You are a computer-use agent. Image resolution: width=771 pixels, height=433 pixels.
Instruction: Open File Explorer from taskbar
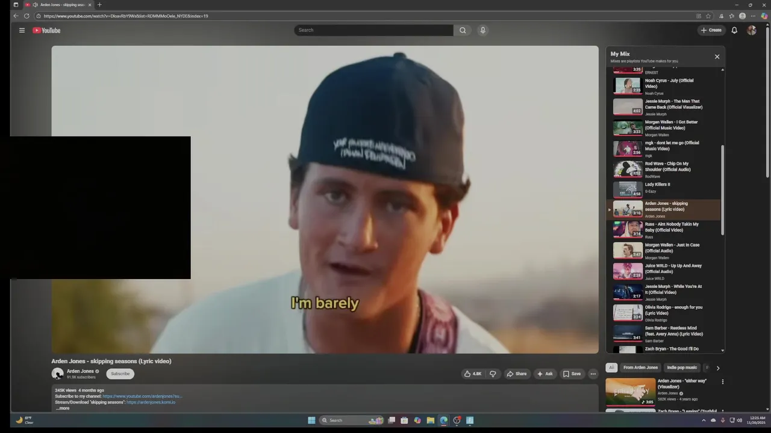(430, 420)
